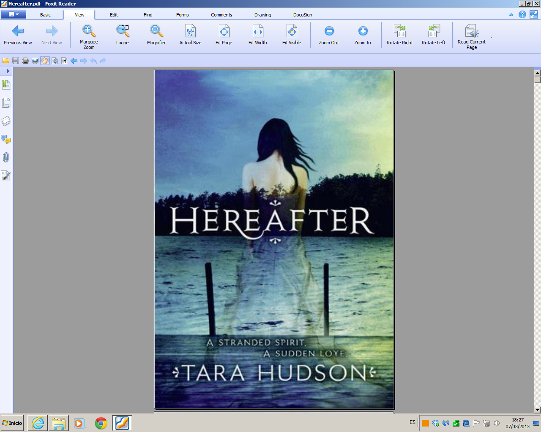The width and height of the screenshot is (541, 432).
Task: Click the save disk icon
Action: (16, 61)
